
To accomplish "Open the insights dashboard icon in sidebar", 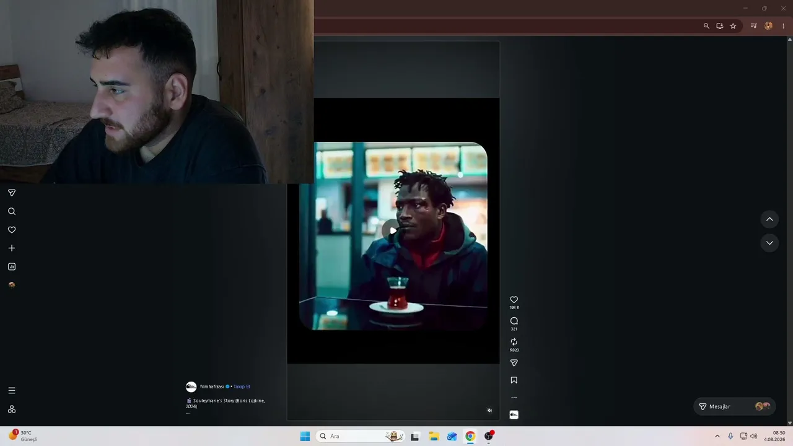I will pyautogui.click(x=12, y=267).
